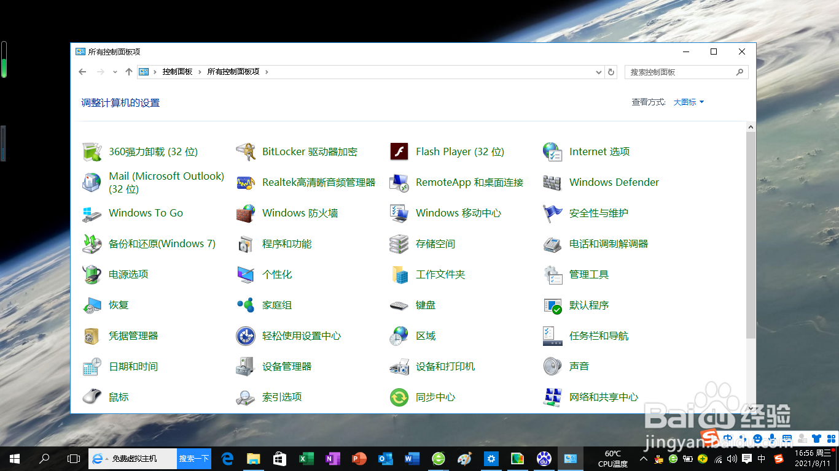The height and width of the screenshot is (471, 839).
Task: Open RemoteApp 和桌面连接 icon
Action: 399,182
